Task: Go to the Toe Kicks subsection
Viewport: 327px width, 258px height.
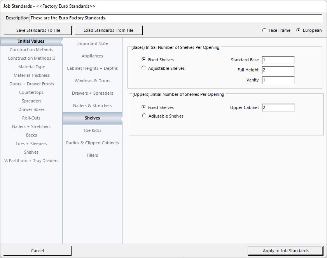Action: (x=92, y=130)
